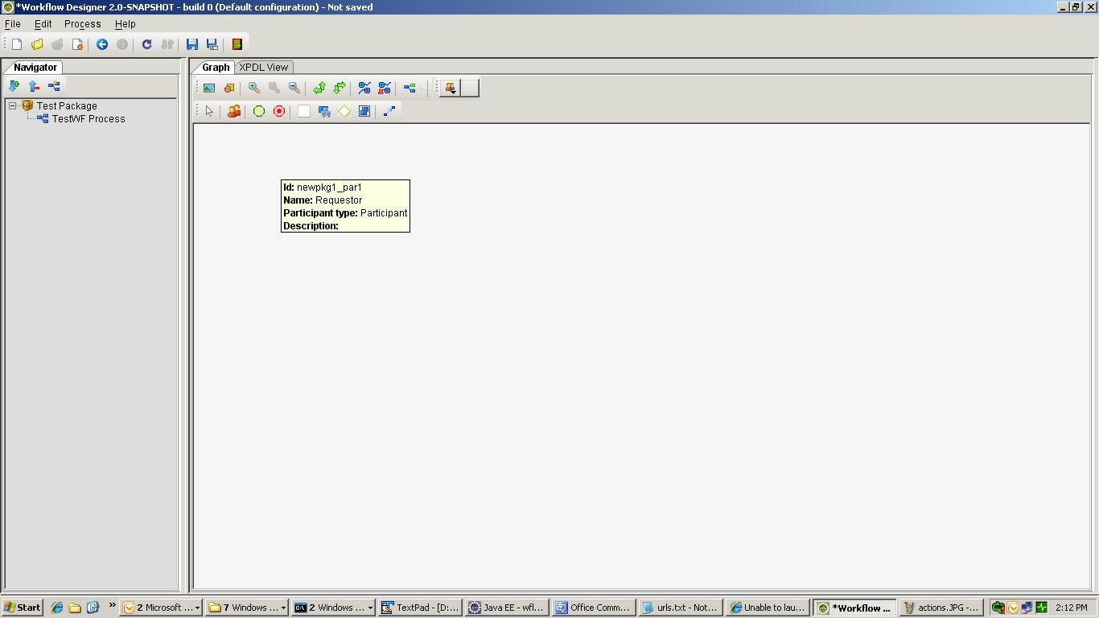Open the actions.JPG taskbar window
This screenshot has width=1099, height=618.
click(x=941, y=608)
